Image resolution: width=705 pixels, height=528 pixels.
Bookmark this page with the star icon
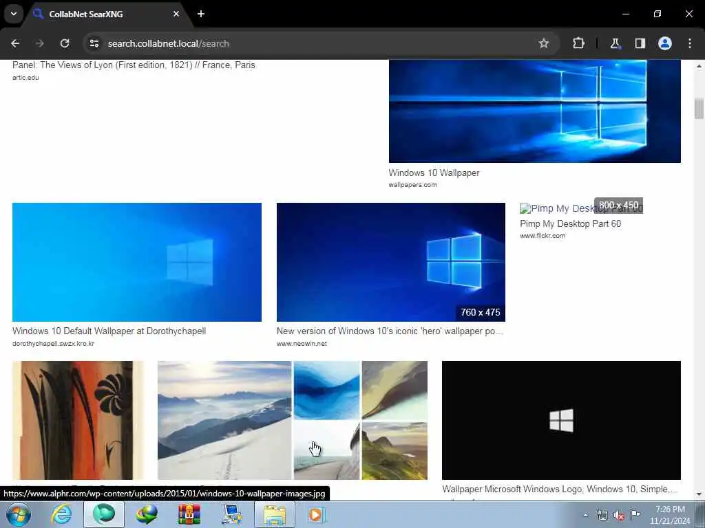click(x=544, y=43)
